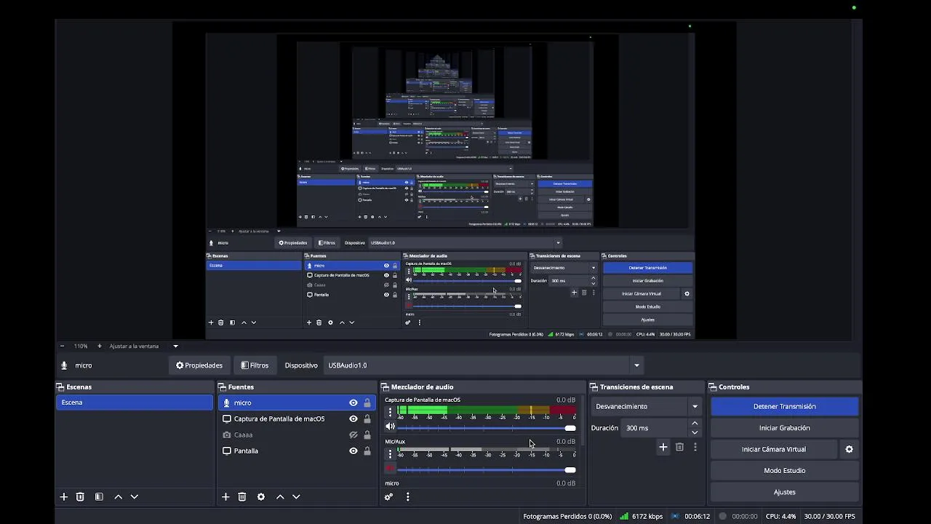Add a new source with the Fuentes plus icon

tap(225, 497)
